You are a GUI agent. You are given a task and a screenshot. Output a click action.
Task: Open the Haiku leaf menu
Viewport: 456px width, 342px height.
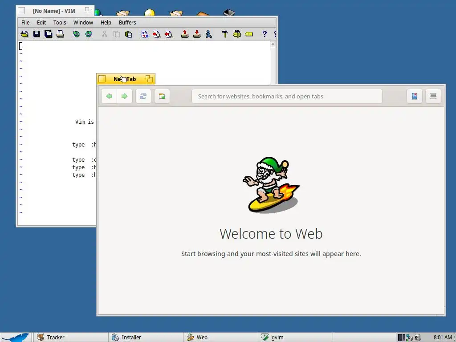16,338
